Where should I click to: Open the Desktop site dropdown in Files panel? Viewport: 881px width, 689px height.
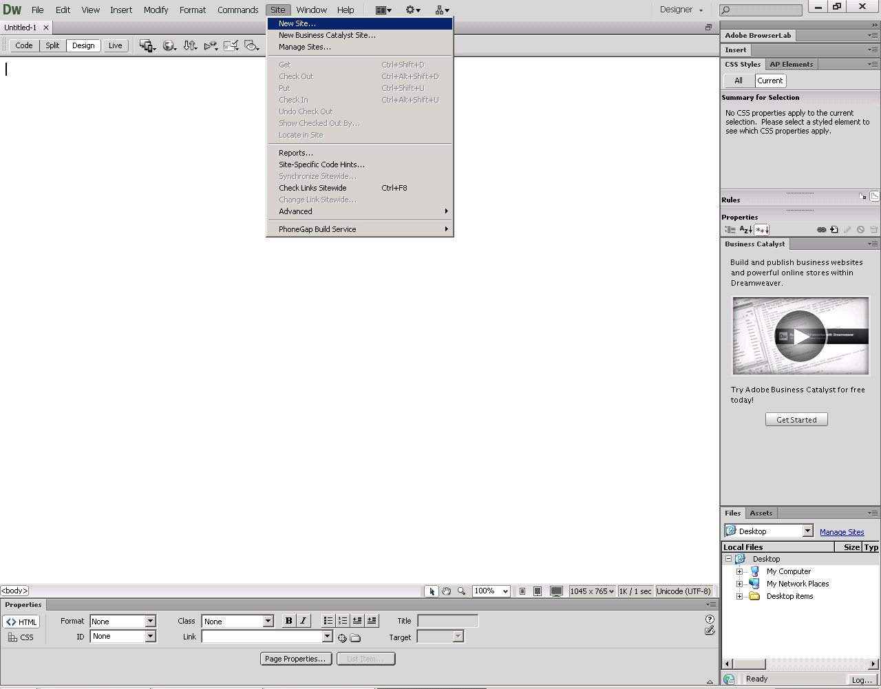click(769, 531)
